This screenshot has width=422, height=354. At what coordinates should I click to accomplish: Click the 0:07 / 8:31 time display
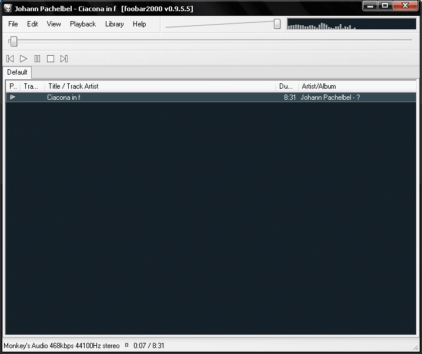tap(149, 346)
